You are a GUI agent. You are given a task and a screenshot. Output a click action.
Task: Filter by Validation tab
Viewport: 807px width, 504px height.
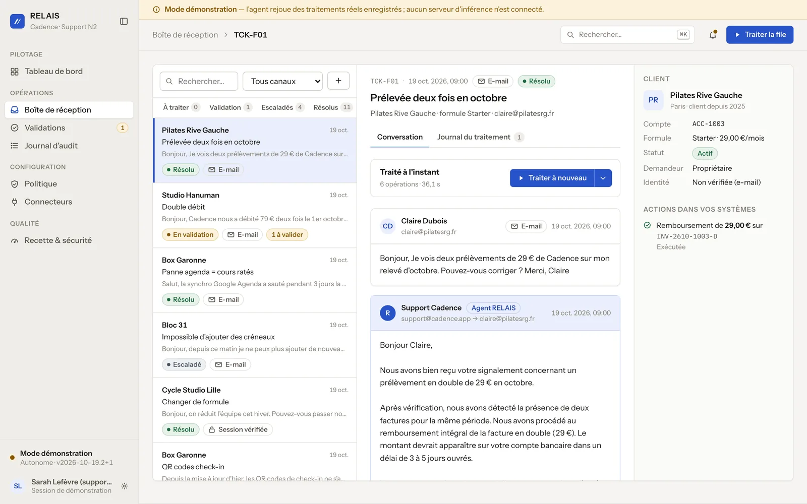(230, 107)
